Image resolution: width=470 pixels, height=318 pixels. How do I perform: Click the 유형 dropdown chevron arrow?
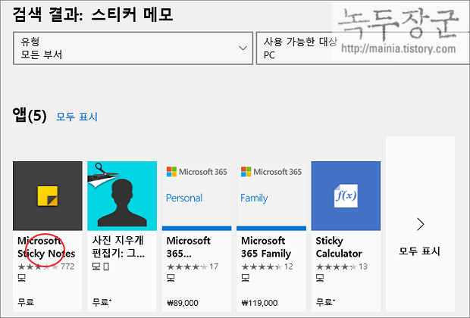(x=243, y=48)
